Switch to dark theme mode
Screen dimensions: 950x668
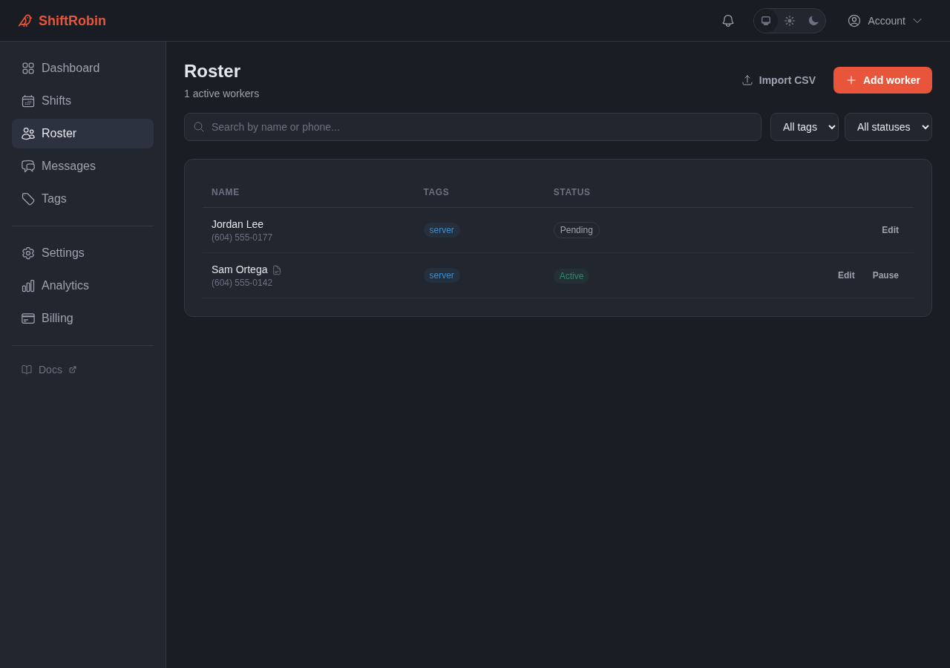tap(813, 21)
